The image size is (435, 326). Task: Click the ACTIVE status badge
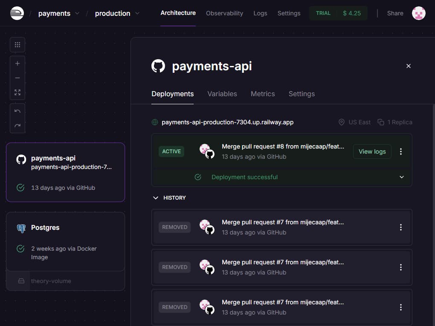tap(171, 152)
